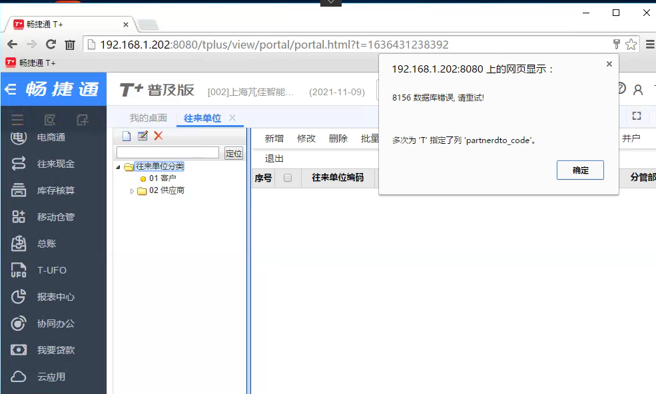The image size is (656, 394).
Task: Switch to 往来单位 tab
Action: 202,118
